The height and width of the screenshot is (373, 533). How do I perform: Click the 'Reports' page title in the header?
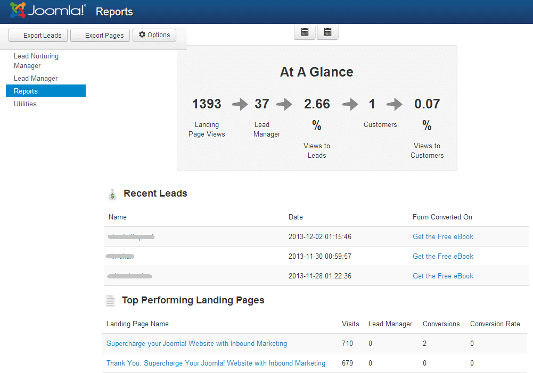coord(114,12)
